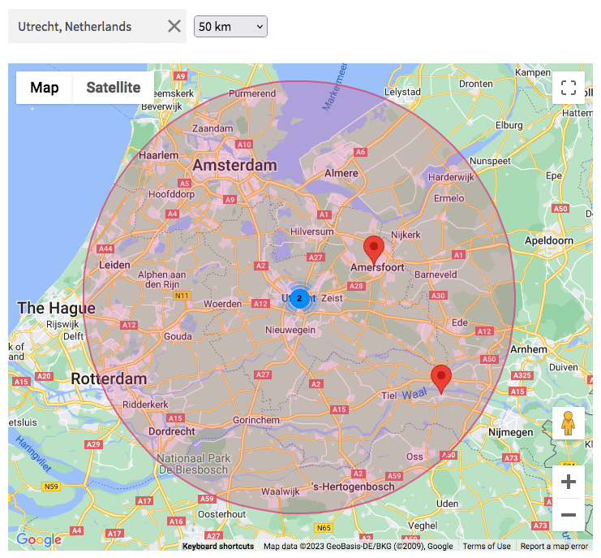Click the A28 road badge near Amersfoort

pyautogui.click(x=356, y=286)
